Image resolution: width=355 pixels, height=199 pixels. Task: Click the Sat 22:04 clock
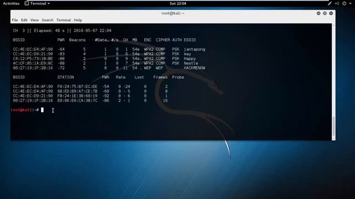pyautogui.click(x=177, y=3)
